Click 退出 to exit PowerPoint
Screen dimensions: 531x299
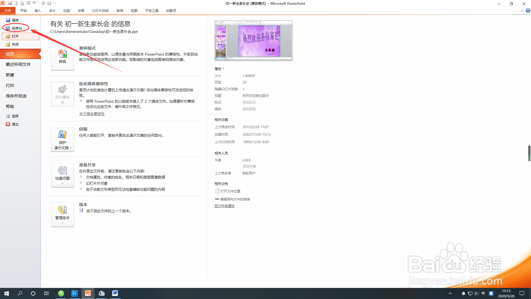coord(12,124)
